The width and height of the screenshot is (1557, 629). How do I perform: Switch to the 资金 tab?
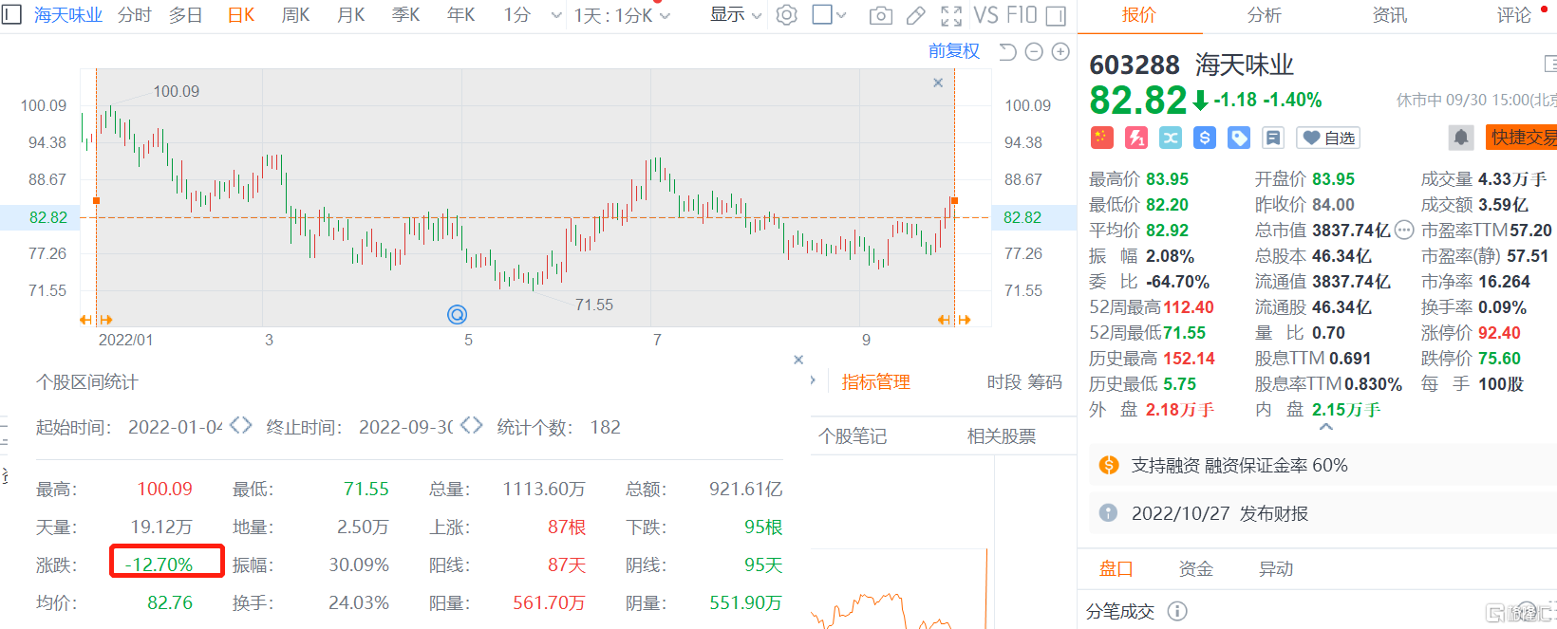(x=1196, y=568)
